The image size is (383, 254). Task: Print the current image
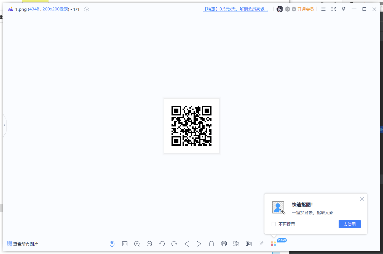224,244
